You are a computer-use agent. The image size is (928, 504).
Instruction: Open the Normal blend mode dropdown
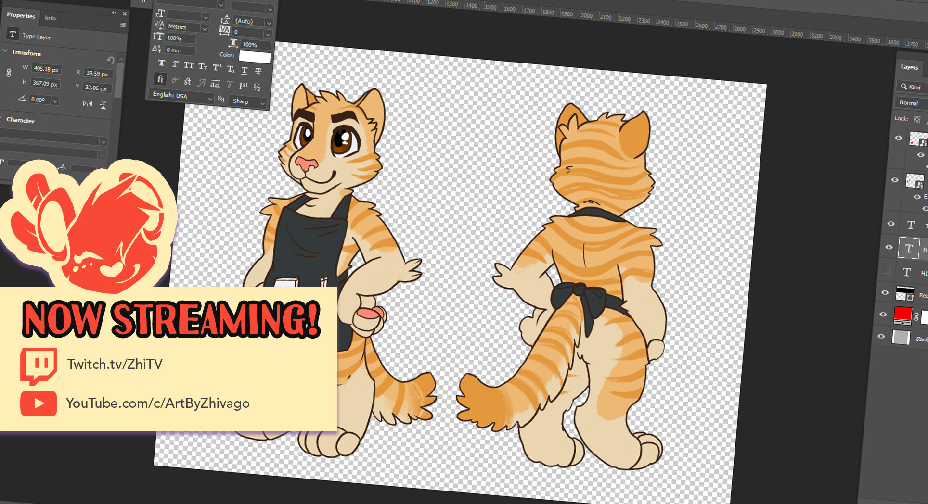[x=911, y=102]
